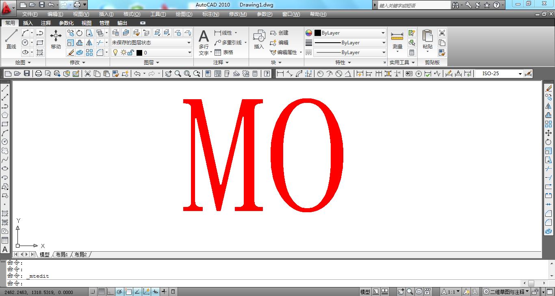
Task: Toggle Grid Display in status bar
Action: point(102,292)
